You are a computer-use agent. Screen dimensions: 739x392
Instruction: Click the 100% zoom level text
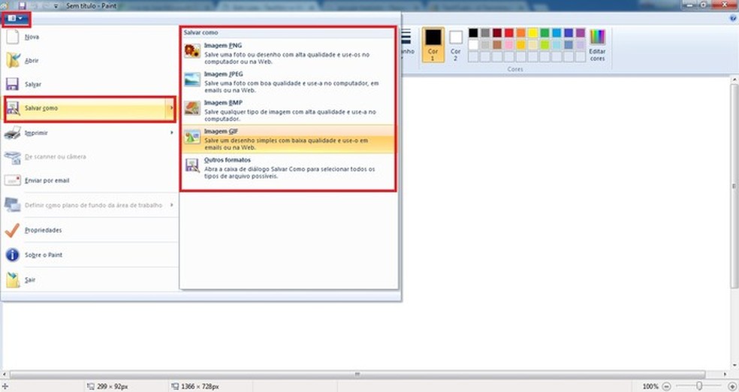(x=650, y=386)
